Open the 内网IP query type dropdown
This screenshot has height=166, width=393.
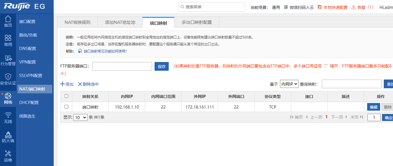(289, 84)
